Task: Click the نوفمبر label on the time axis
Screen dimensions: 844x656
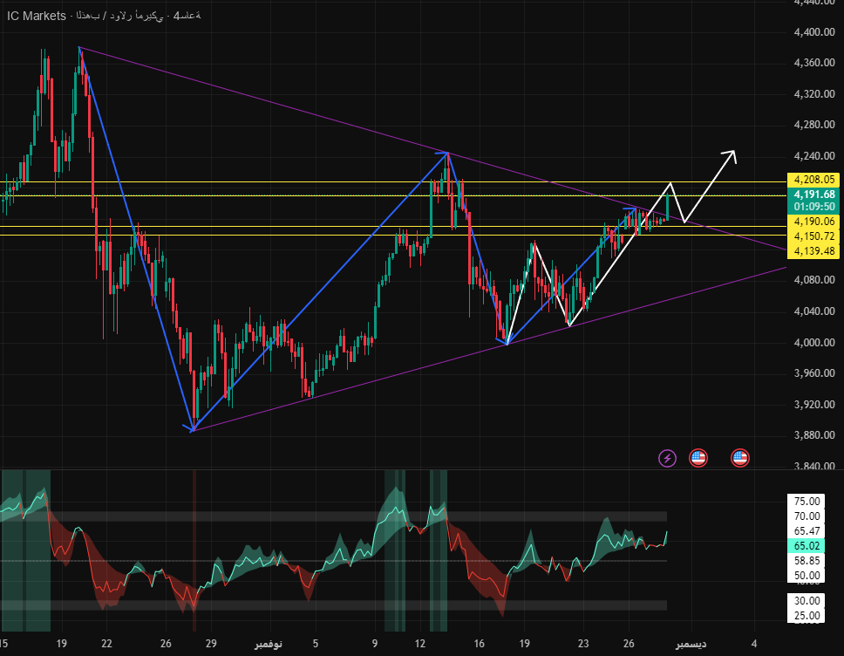Action: pyautogui.click(x=269, y=644)
